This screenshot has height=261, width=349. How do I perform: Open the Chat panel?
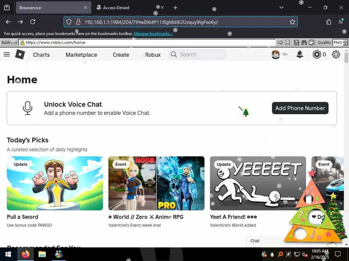click(x=255, y=241)
